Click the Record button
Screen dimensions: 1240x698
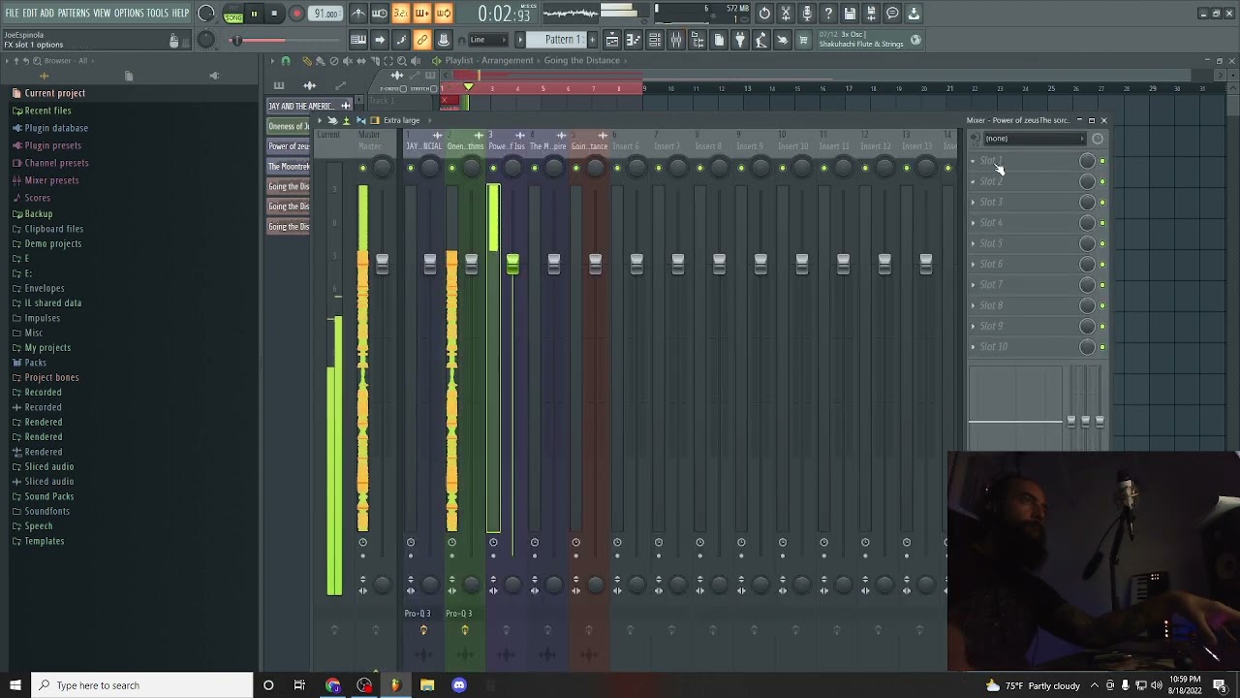click(296, 14)
